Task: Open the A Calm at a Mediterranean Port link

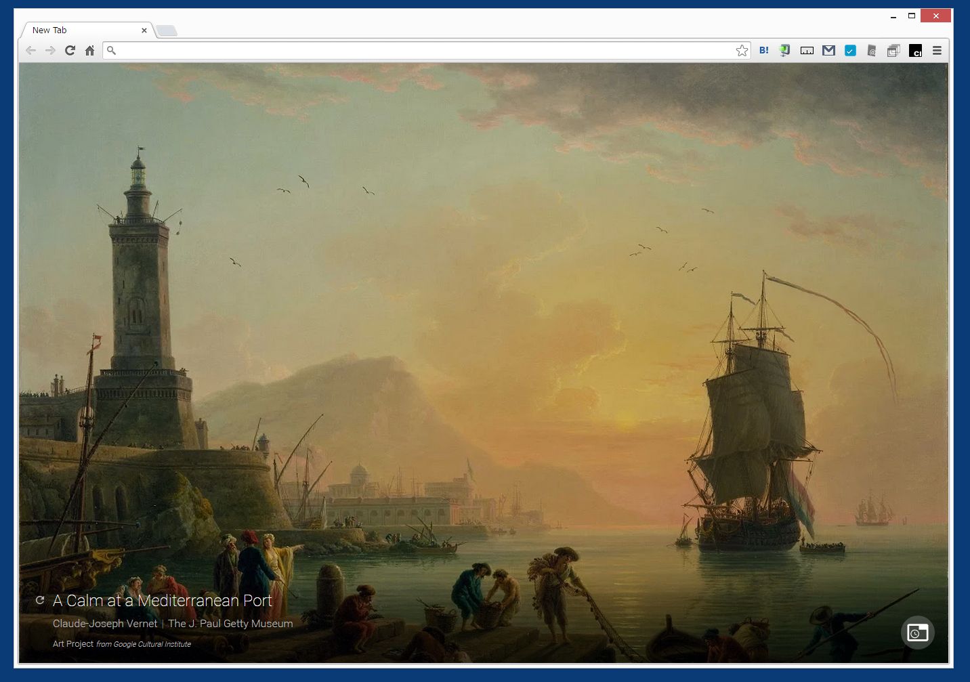Action: pos(163,601)
